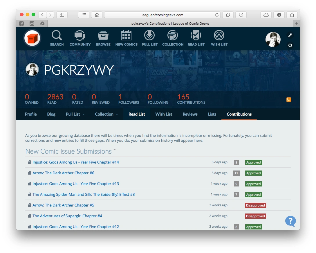This screenshot has height=253, width=316.
Task: Switch to the Wish List profile tab
Action: [164, 114]
